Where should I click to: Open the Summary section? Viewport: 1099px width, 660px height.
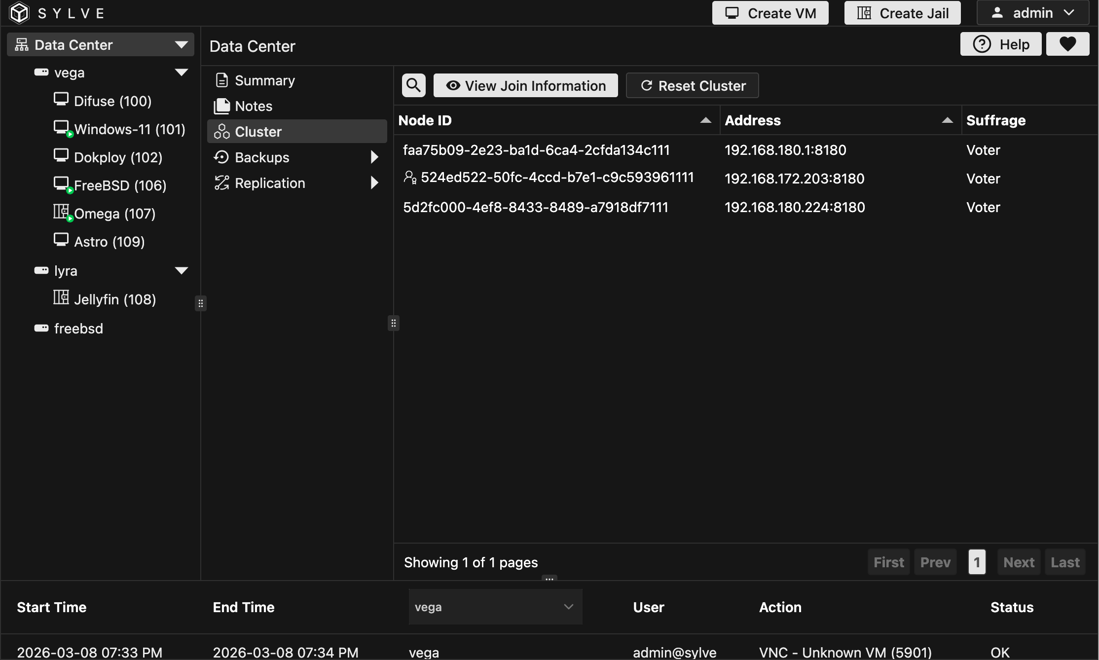pos(264,80)
